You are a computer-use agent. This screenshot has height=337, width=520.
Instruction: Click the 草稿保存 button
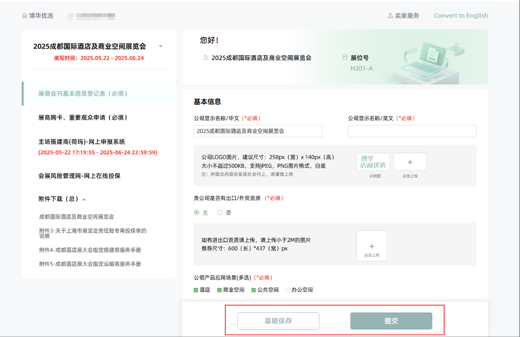(278, 321)
